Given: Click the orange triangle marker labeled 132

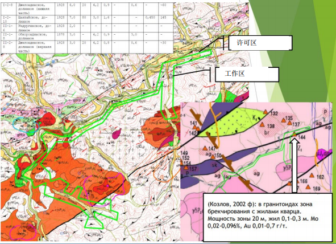Looking at the screenshot, I should tap(266, 112).
